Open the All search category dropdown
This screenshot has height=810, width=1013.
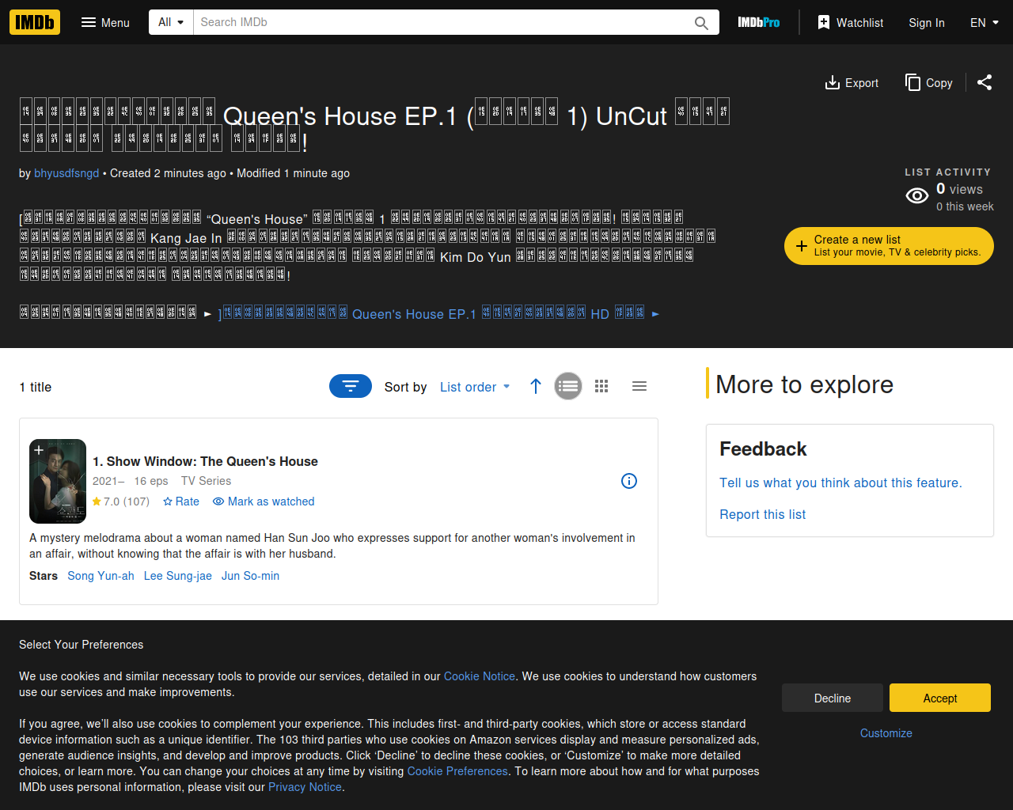[171, 22]
